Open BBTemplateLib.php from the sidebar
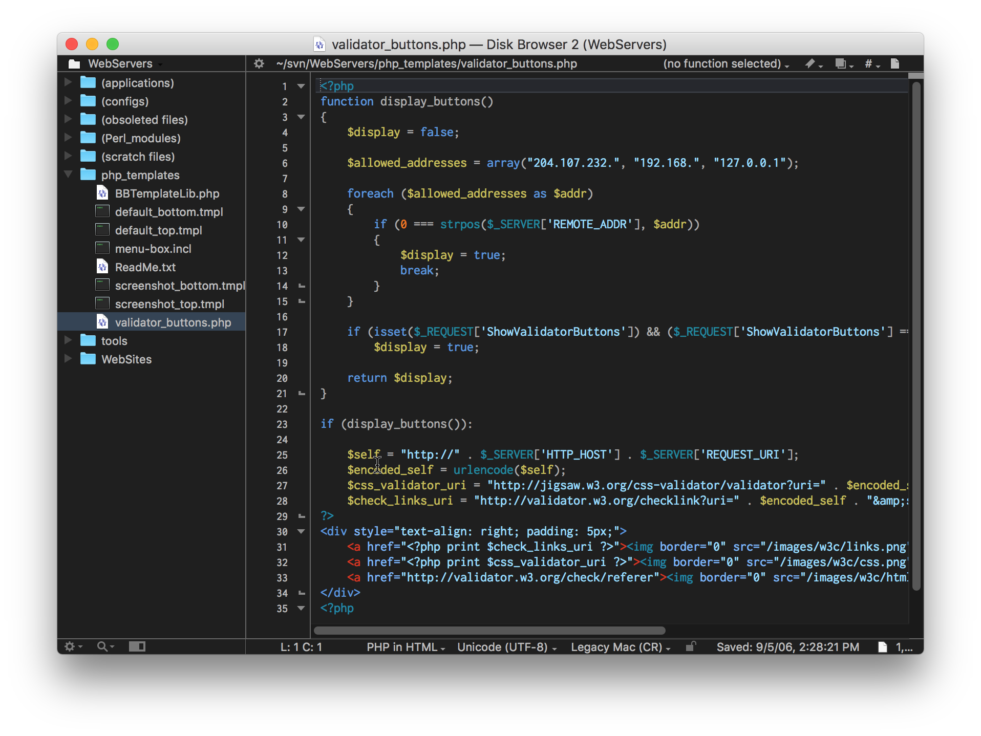981x736 pixels. pos(167,193)
